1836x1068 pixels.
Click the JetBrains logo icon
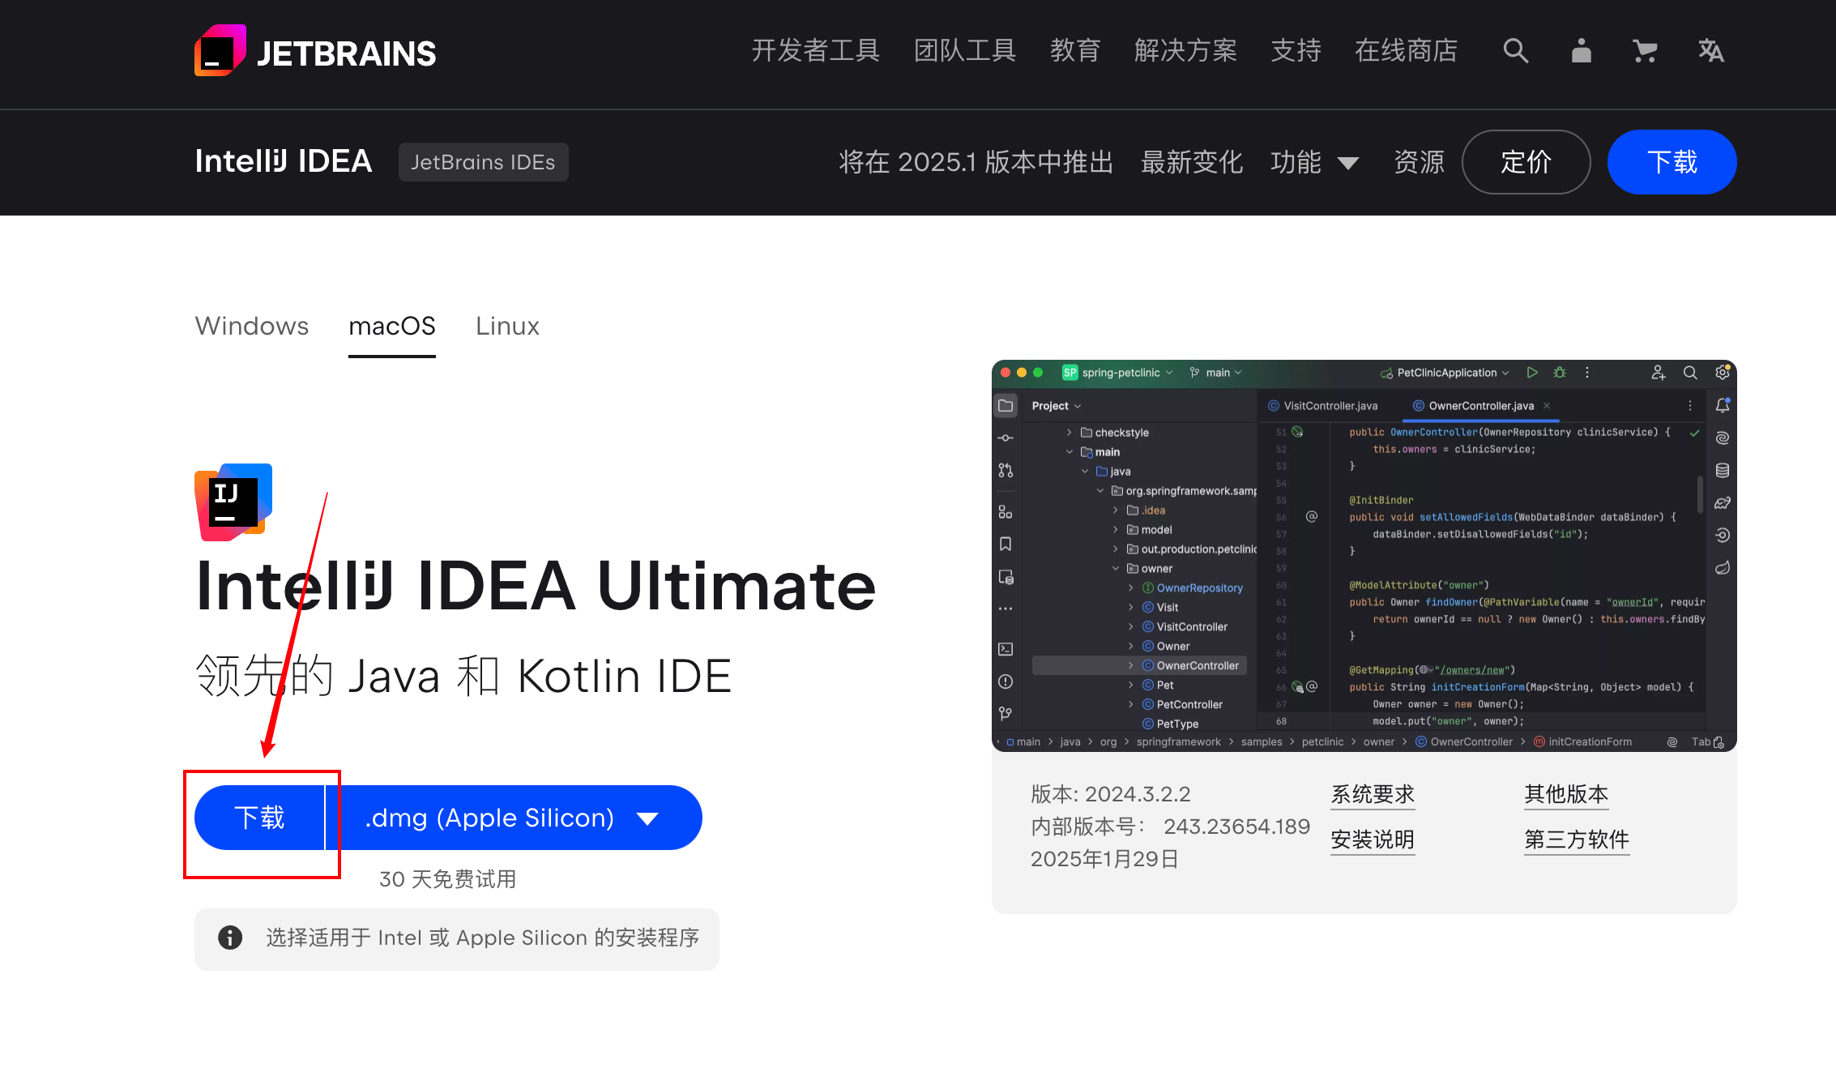pos(220,51)
